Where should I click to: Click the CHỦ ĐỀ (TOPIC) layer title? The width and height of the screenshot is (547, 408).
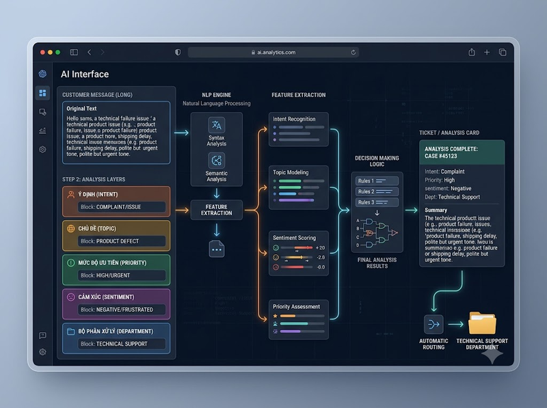point(97,228)
